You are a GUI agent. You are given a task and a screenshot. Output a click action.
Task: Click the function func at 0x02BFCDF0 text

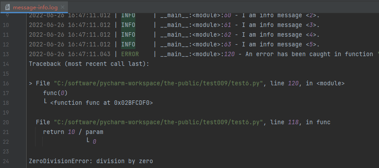pos(102,103)
